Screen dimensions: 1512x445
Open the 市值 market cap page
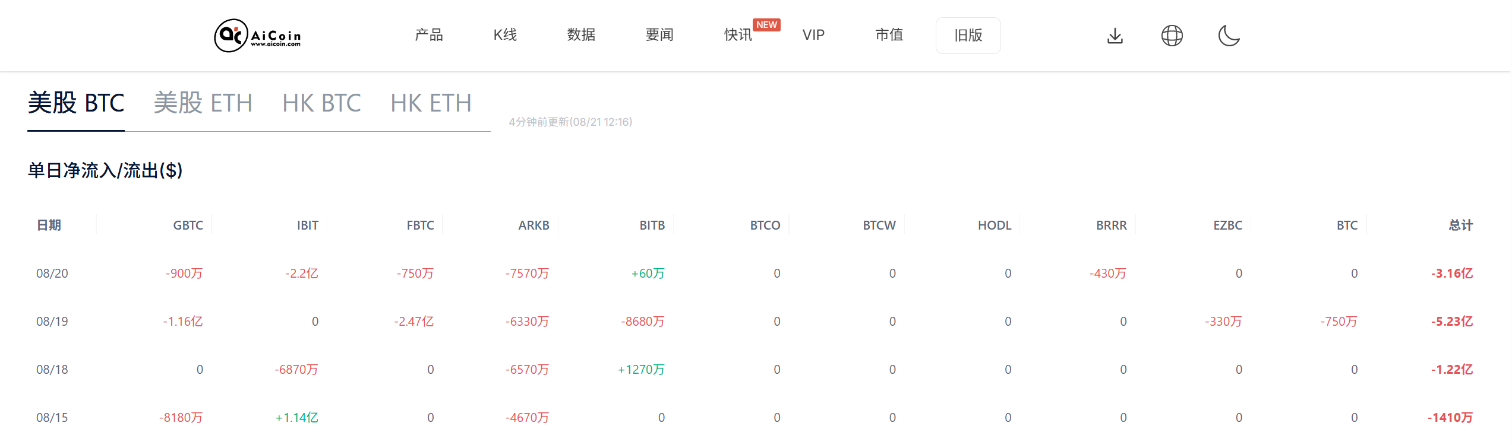(x=889, y=35)
